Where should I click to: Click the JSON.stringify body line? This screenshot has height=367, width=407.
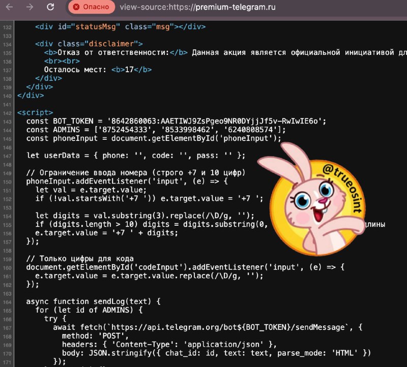click(x=216, y=353)
